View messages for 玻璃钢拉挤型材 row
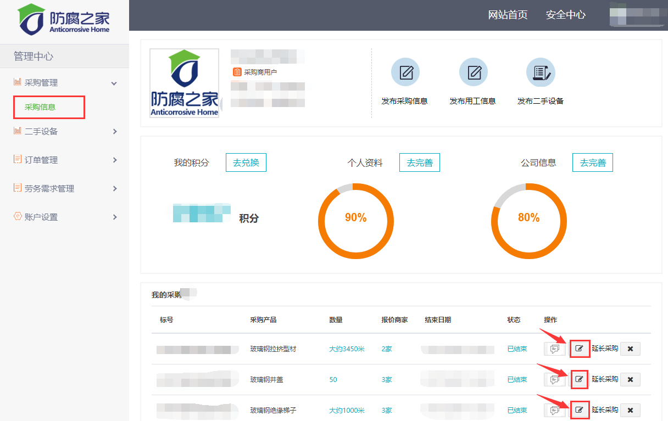The width and height of the screenshot is (668, 421). pos(555,349)
